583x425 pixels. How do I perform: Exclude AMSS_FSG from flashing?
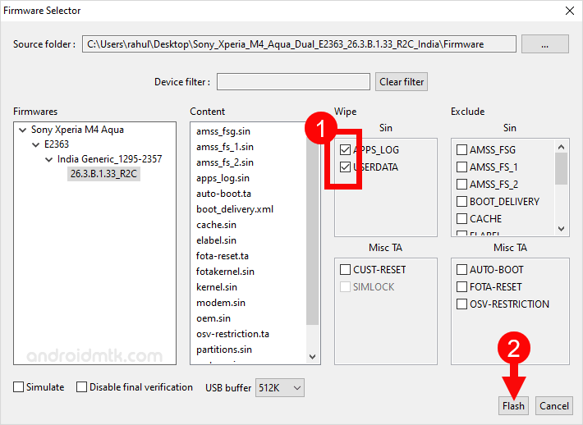[x=461, y=149]
